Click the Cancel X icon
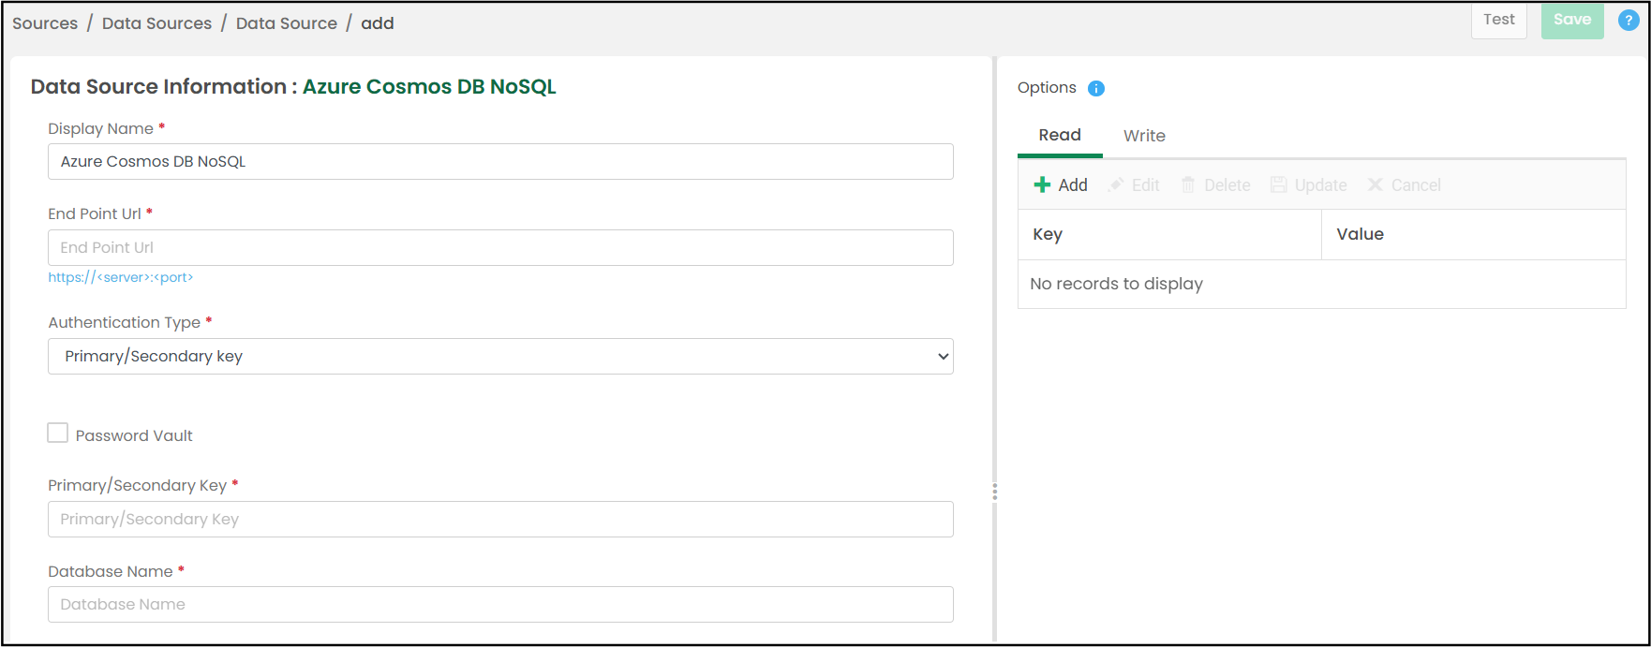This screenshot has width=1651, height=647. point(1376,184)
